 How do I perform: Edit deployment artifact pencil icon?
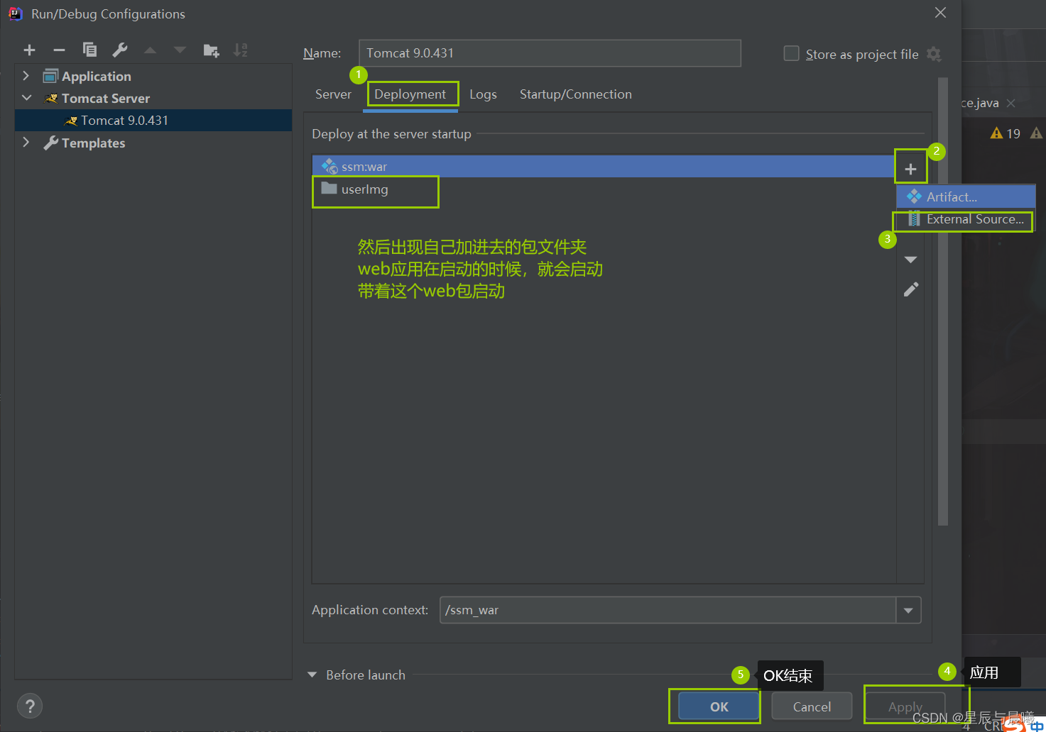pyautogui.click(x=911, y=289)
